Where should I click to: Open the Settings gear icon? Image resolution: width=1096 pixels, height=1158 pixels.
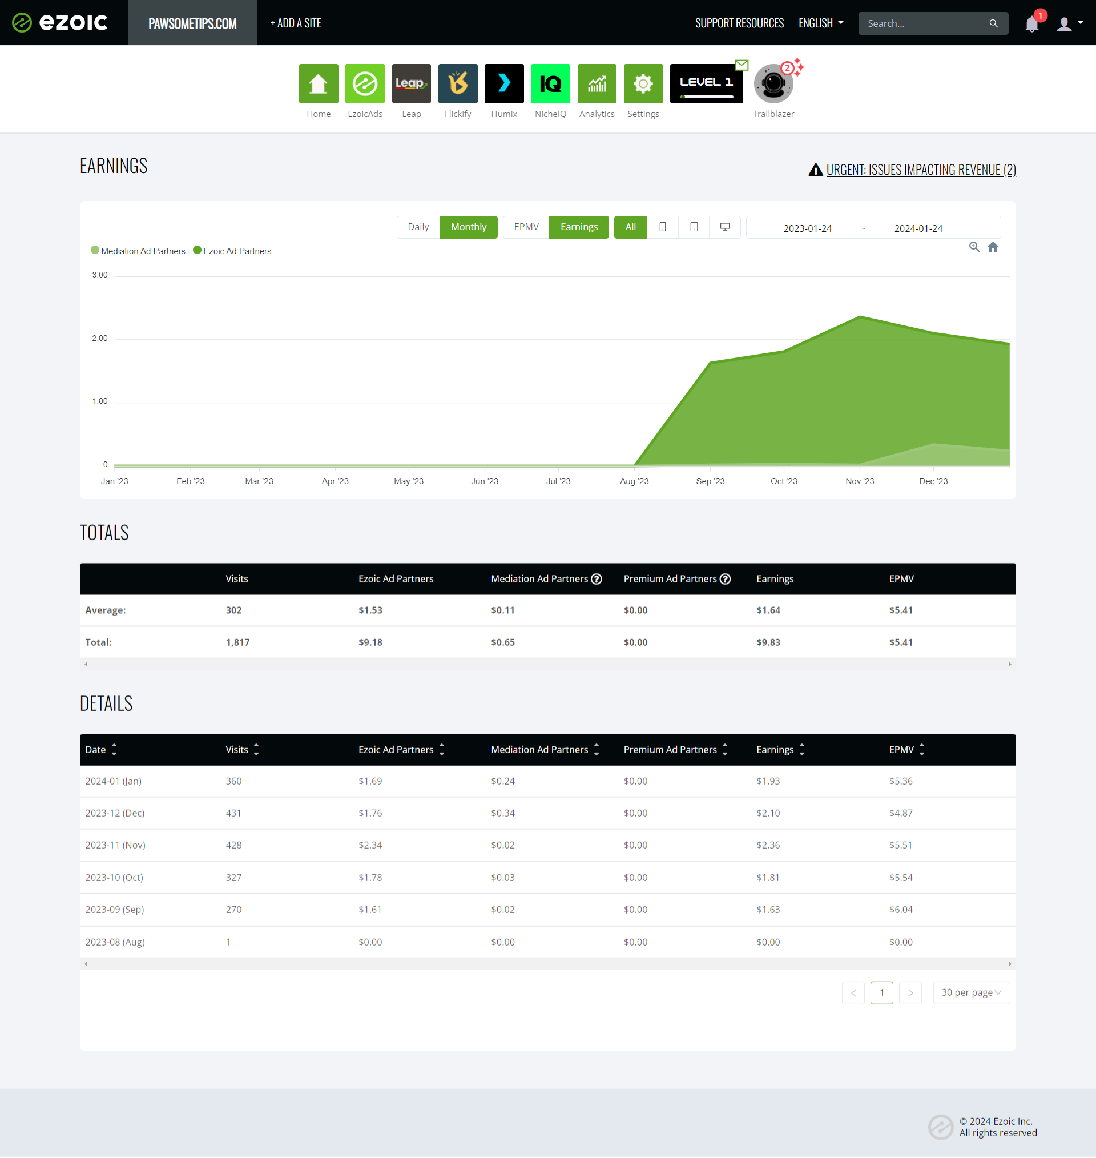pyautogui.click(x=643, y=83)
